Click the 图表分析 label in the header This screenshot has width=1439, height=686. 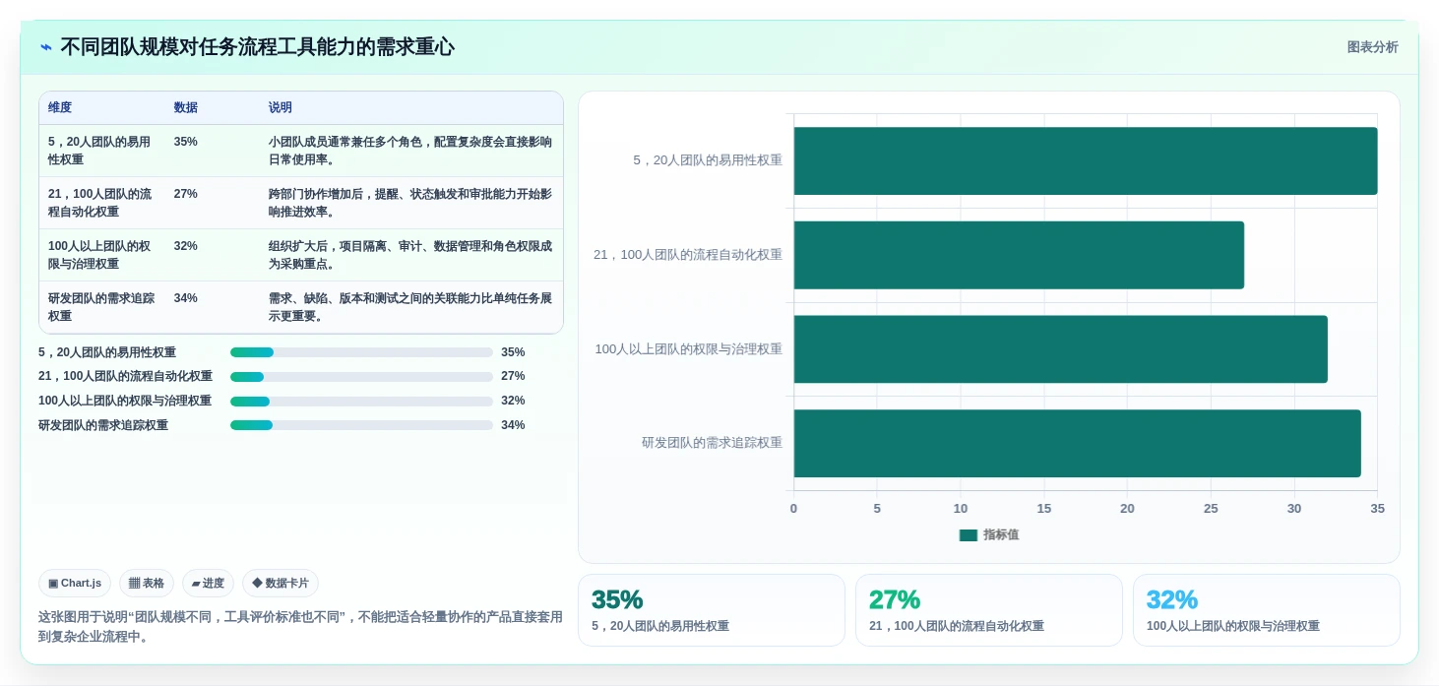1372,47
